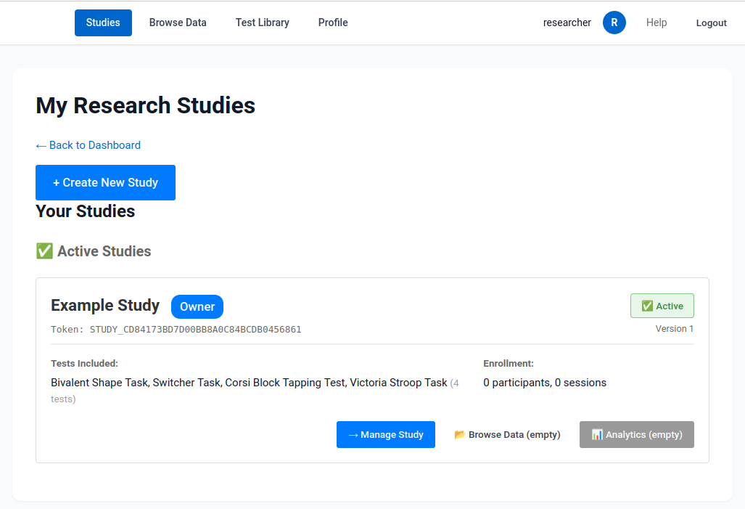Open the Profile page
Screen dimensions: 745x509
pyautogui.click(x=333, y=23)
